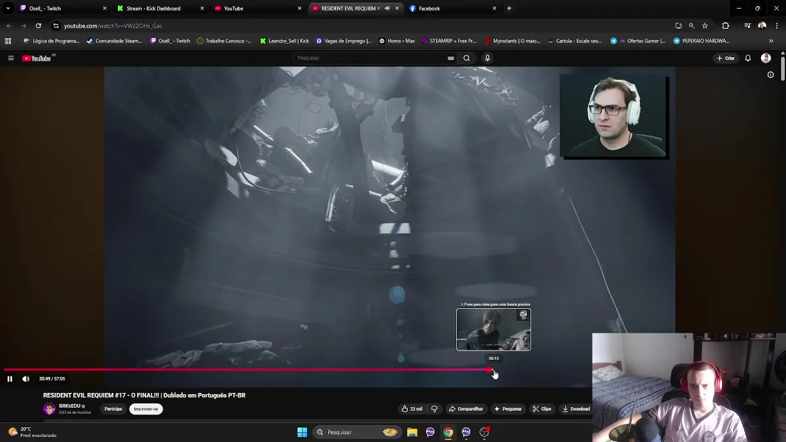
Task: Create a clip with the Clipe button
Action: [x=542, y=409]
